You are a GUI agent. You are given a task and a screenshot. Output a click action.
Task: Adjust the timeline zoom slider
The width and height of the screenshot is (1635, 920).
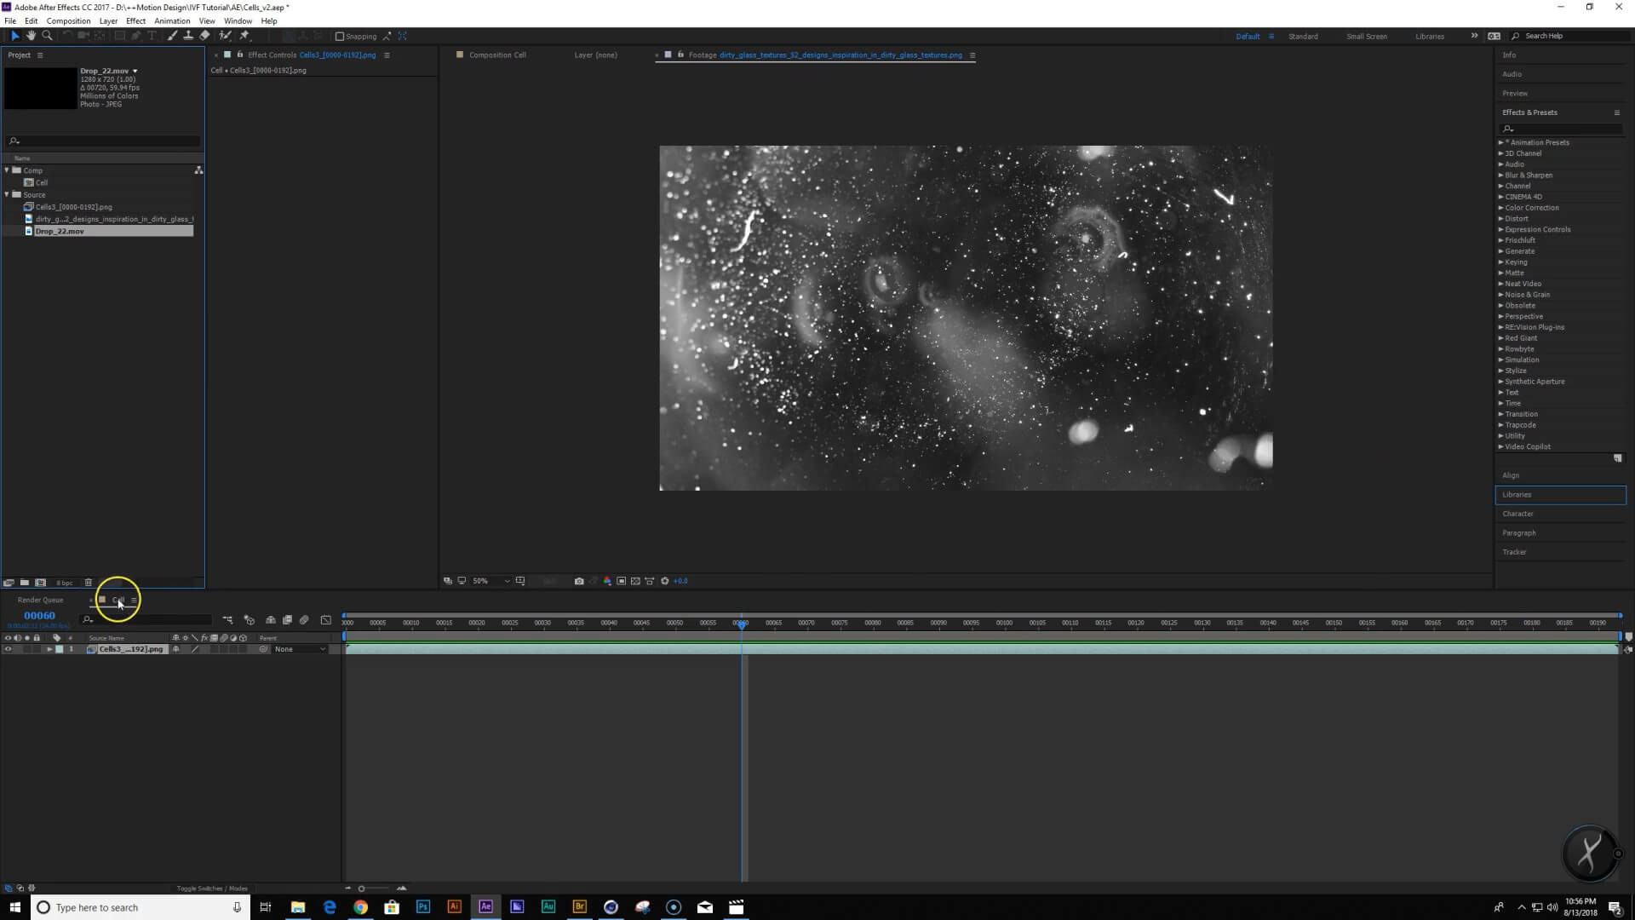coord(362,888)
